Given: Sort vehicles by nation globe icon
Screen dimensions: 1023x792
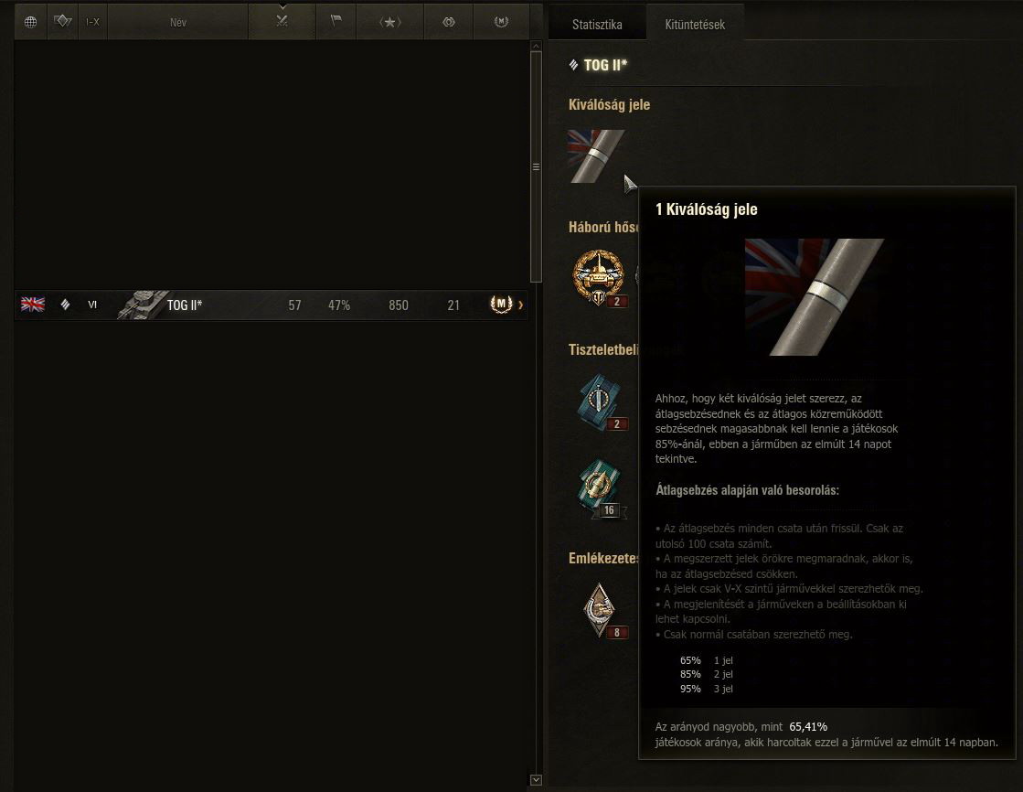Looking at the screenshot, I should click(31, 22).
